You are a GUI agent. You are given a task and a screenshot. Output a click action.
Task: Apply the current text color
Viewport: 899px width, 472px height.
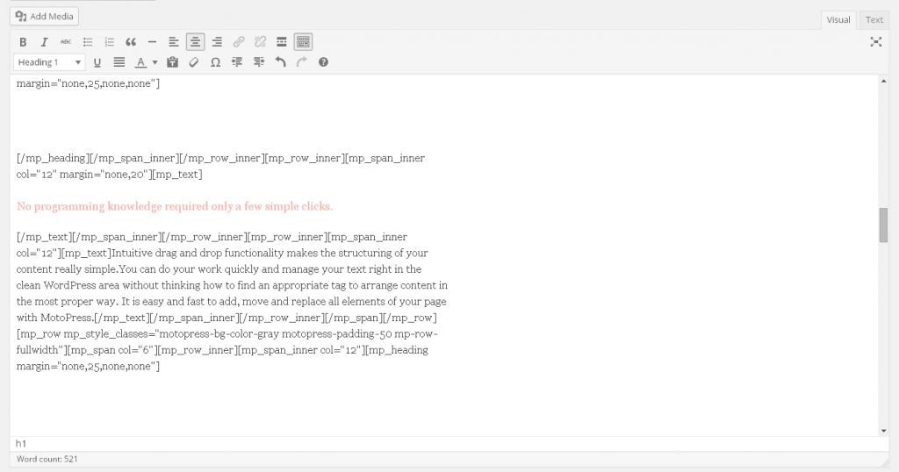140,62
